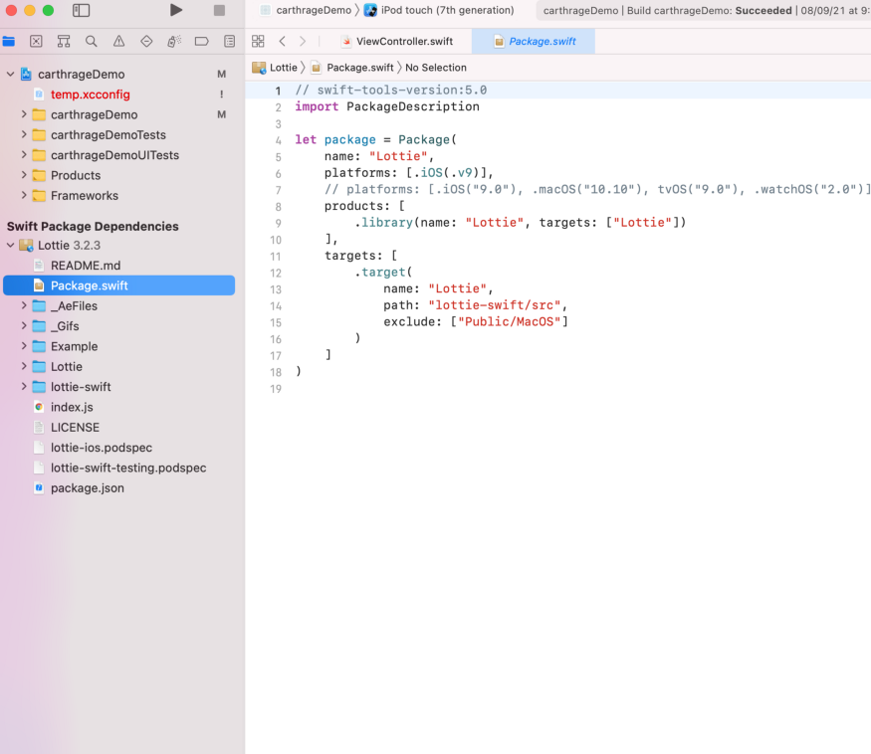Click line number 15 in gutter
871x754 pixels.
tap(276, 322)
